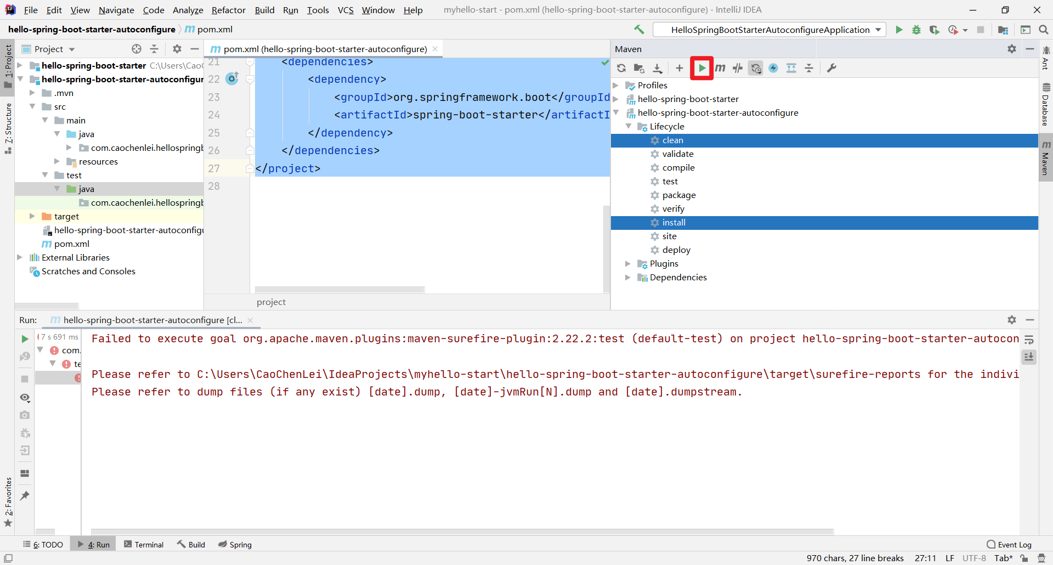Close the pom.xml editor tab
The height and width of the screenshot is (565, 1053).
[x=435, y=49]
